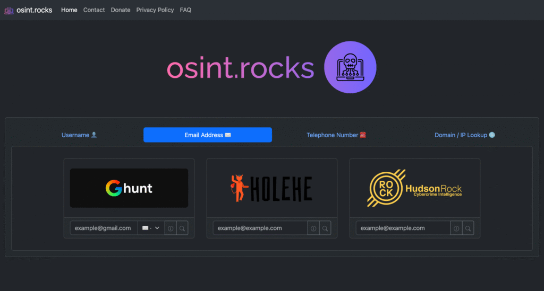Switch to the Username tab
Screen dimensions: 544x291
[79, 135]
